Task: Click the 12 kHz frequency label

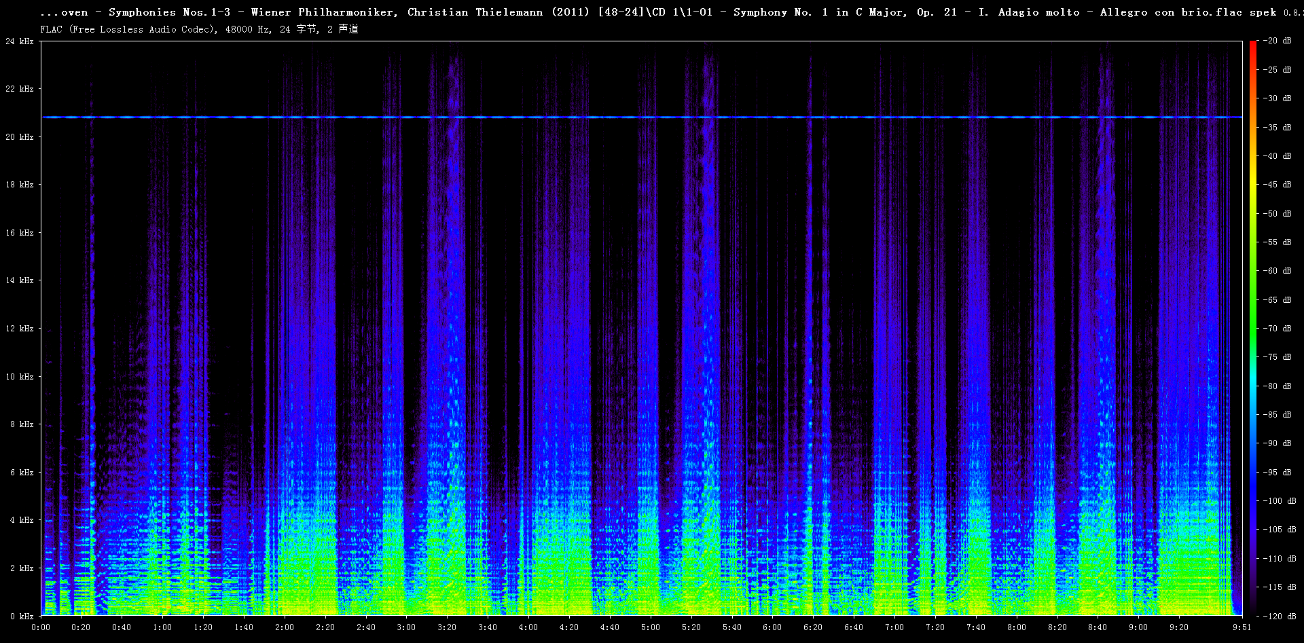Action: (x=20, y=329)
